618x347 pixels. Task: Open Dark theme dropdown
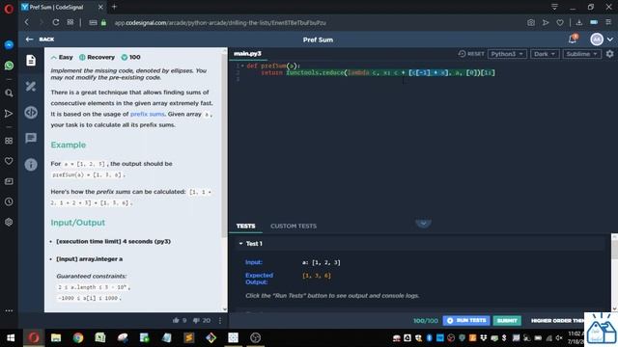[545, 54]
